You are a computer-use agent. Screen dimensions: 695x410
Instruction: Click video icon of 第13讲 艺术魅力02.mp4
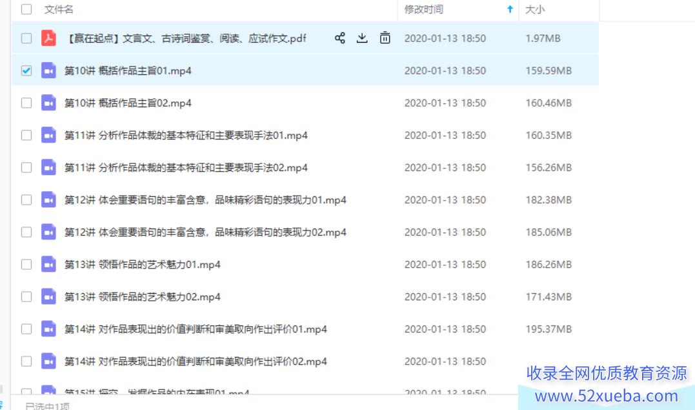click(x=49, y=297)
